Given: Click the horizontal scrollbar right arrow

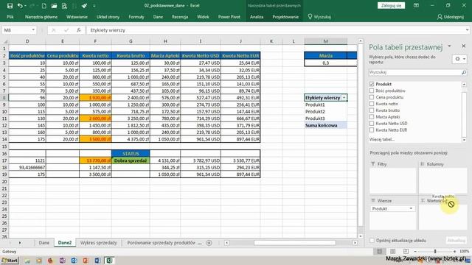Looking at the screenshot, I should 355,243.
